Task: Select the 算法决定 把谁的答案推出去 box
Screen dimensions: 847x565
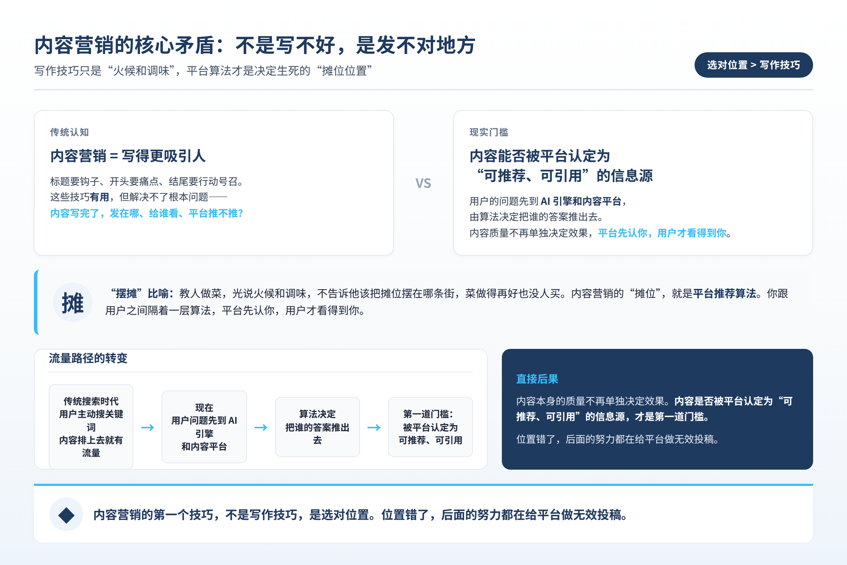Action: pos(317,427)
